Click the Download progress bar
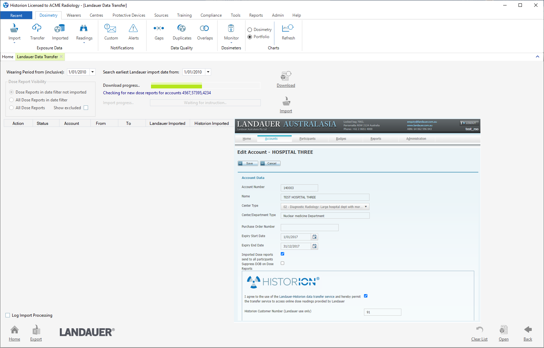Screen dimensions: 544x348 click(x=206, y=85)
